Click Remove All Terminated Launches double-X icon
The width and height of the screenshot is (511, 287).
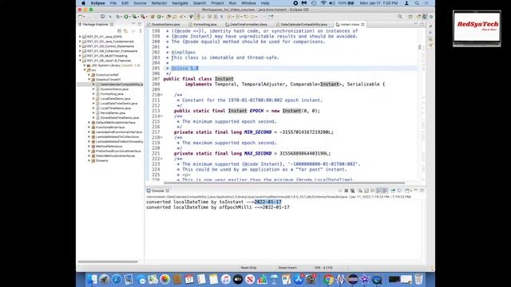[352, 191]
